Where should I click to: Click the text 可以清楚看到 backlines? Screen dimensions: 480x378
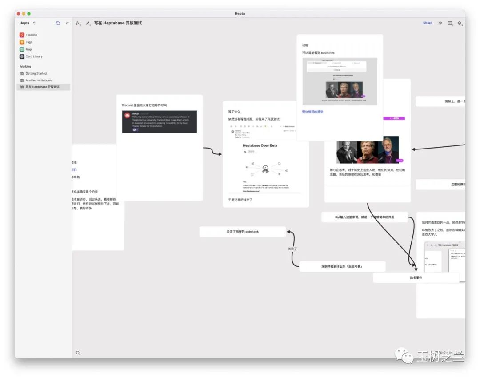[x=318, y=52]
